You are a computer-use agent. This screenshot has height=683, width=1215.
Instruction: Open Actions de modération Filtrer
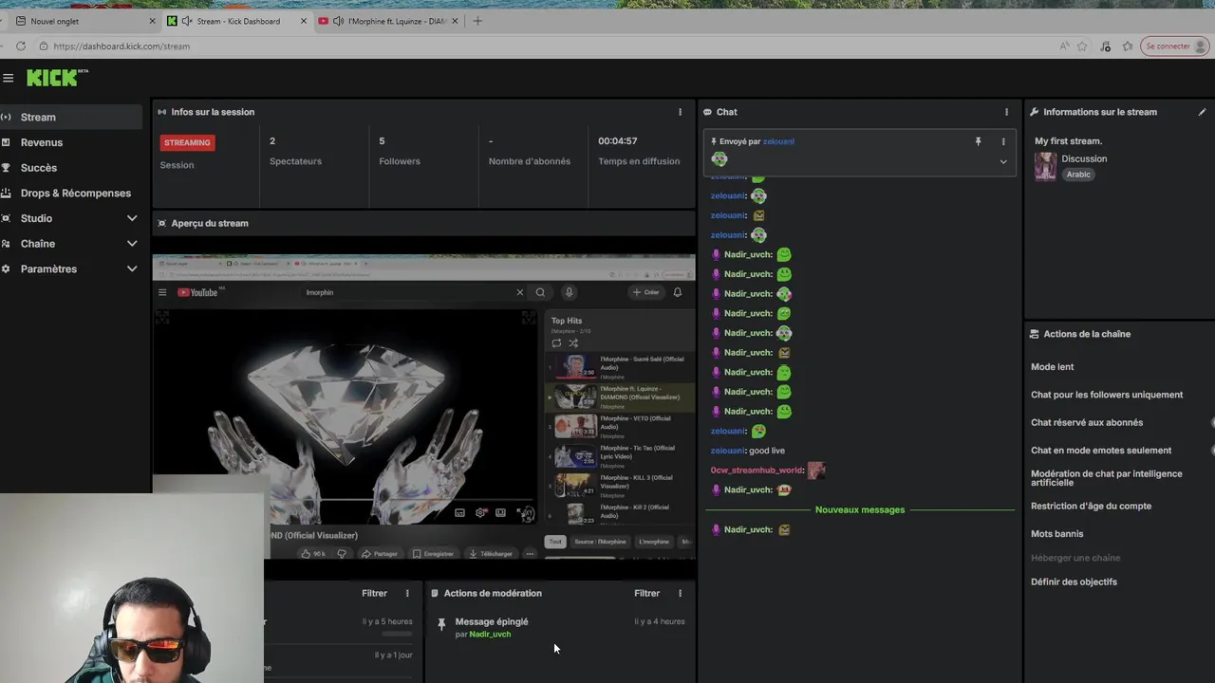pyautogui.click(x=646, y=593)
